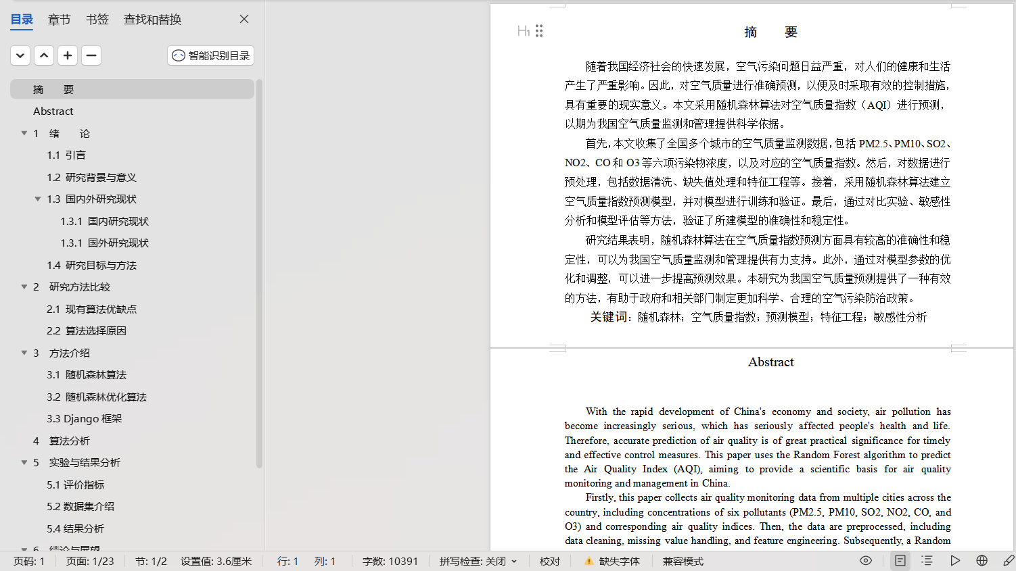
Task: Switch to the 章节 tab
Action: coord(59,20)
